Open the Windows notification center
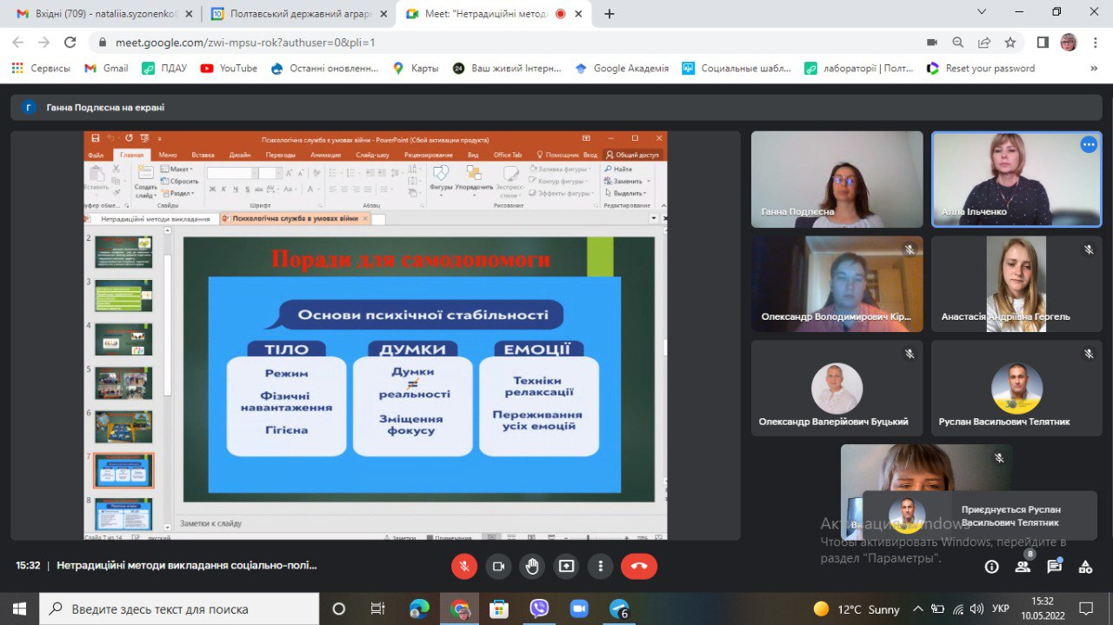1113x625 pixels. tap(1086, 608)
